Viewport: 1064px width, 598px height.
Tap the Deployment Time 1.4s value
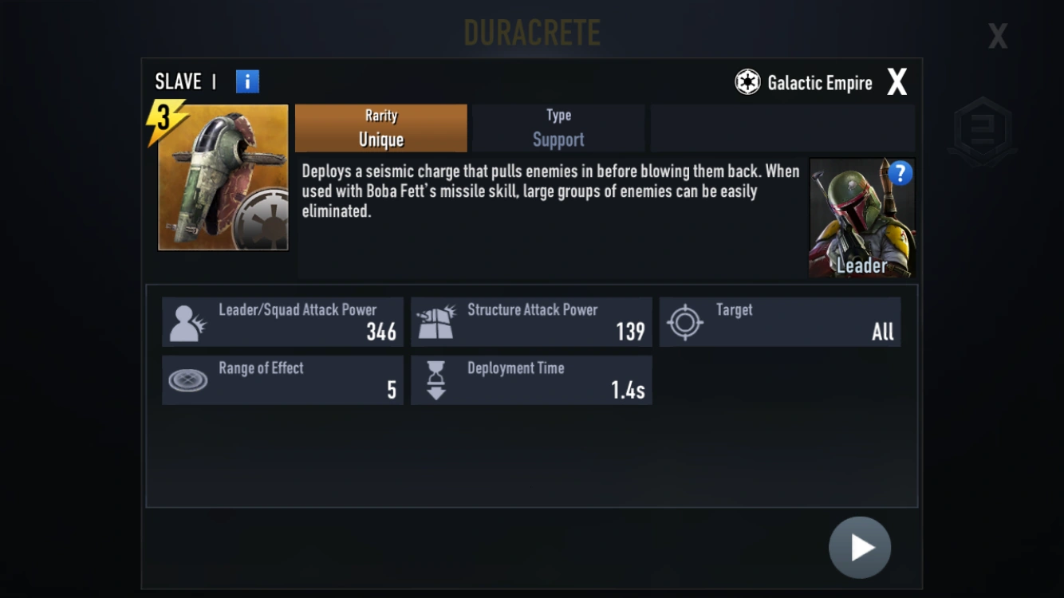(x=628, y=390)
